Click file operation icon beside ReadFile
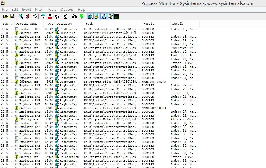The height and width of the screenshot is (168, 266). (57, 93)
